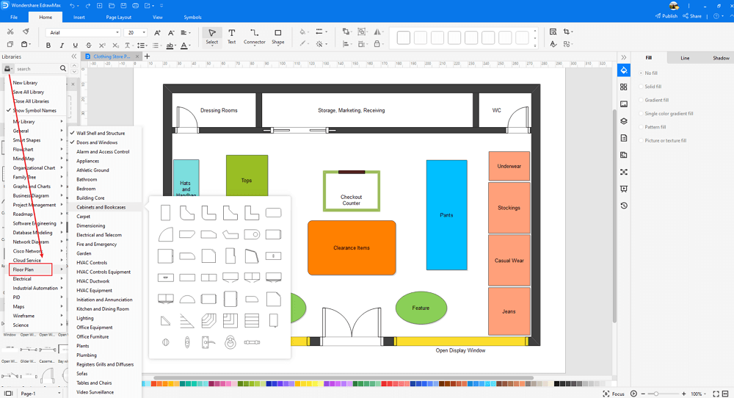734x398 pixels.
Task: Open the File menu
Action: [14, 17]
